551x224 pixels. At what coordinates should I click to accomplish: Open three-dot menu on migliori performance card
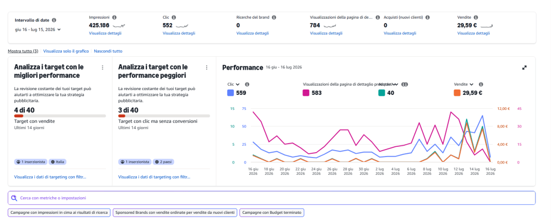click(x=102, y=68)
